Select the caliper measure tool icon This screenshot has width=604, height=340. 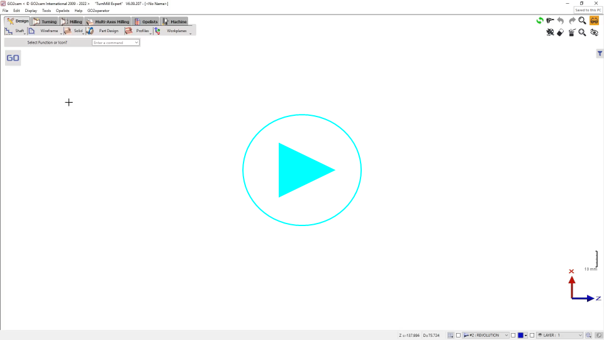(x=550, y=21)
